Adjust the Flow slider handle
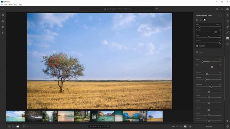 tap(208, 37)
